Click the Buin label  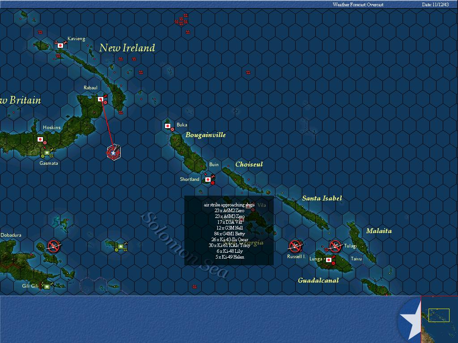click(214, 164)
